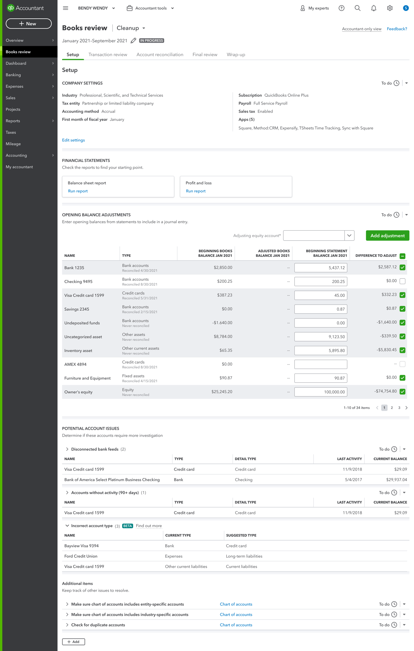Uncheck the Bank 1235 row checkbox
414x651 pixels.
coord(403,268)
